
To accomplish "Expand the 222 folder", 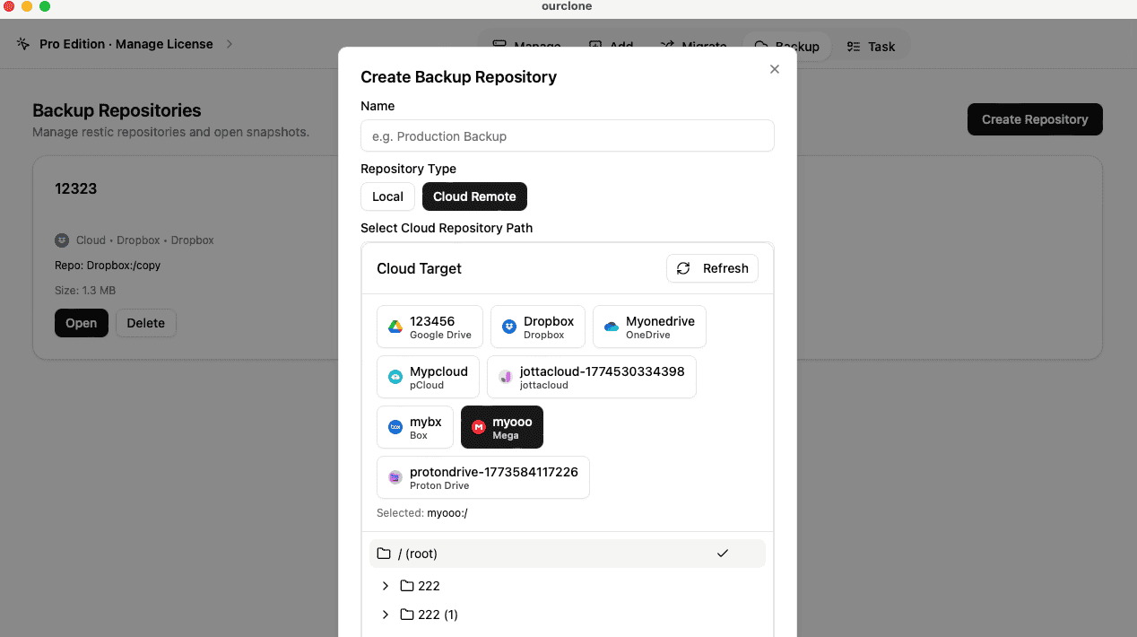I will click(x=386, y=586).
